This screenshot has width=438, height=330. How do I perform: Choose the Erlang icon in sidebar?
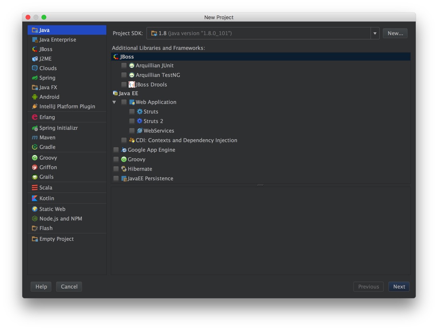(35, 117)
